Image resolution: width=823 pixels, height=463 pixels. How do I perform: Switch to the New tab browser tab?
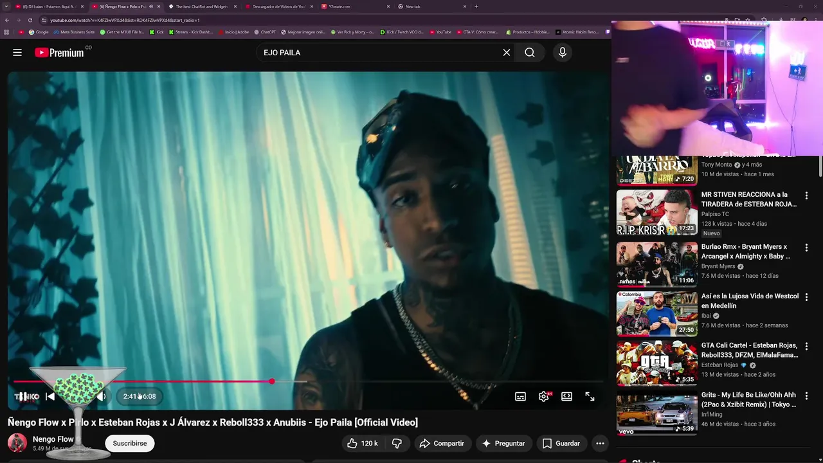pyautogui.click(x=432, y=6)
